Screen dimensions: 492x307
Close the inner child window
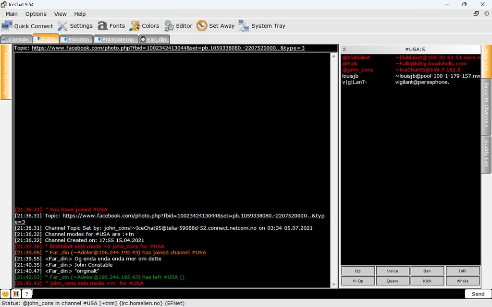tap(487, 13)
